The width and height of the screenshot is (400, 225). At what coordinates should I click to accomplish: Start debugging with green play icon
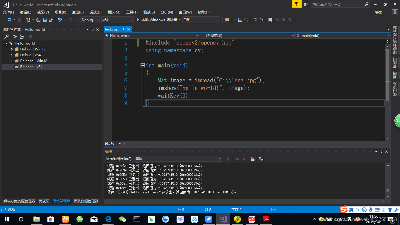[138, 20]
